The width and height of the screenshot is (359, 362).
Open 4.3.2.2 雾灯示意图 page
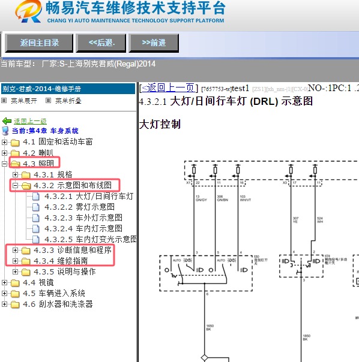click(80, 207)
